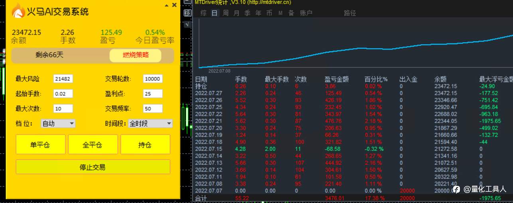Click the 合计 total row label
The width and height of the screenshot is (513, 203).
click(201, 198)
